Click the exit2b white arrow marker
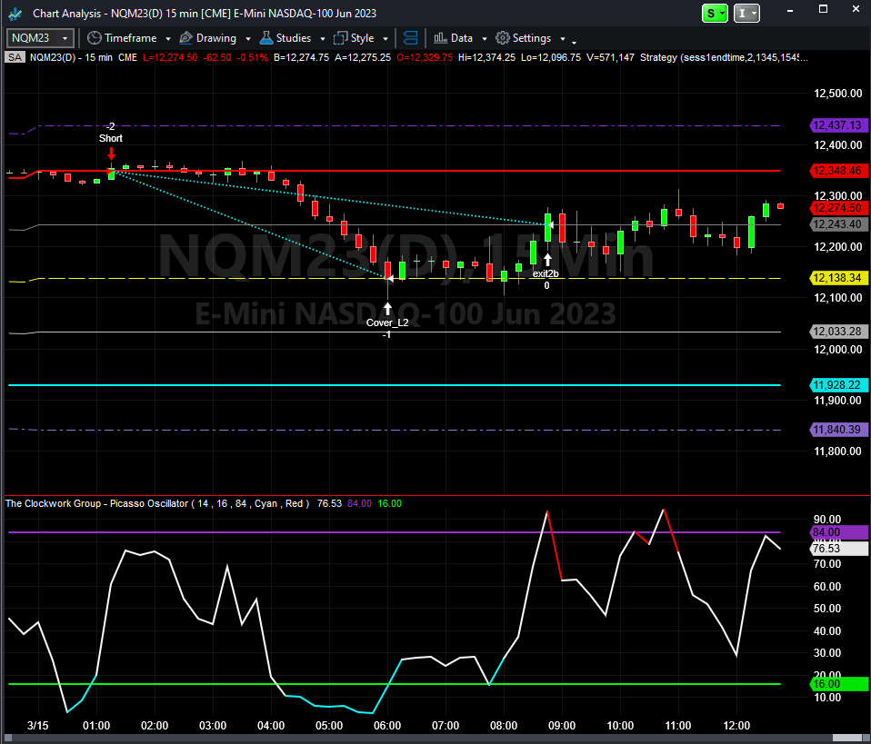The height and width of the screenshot is (744, 871). point(547,259)
